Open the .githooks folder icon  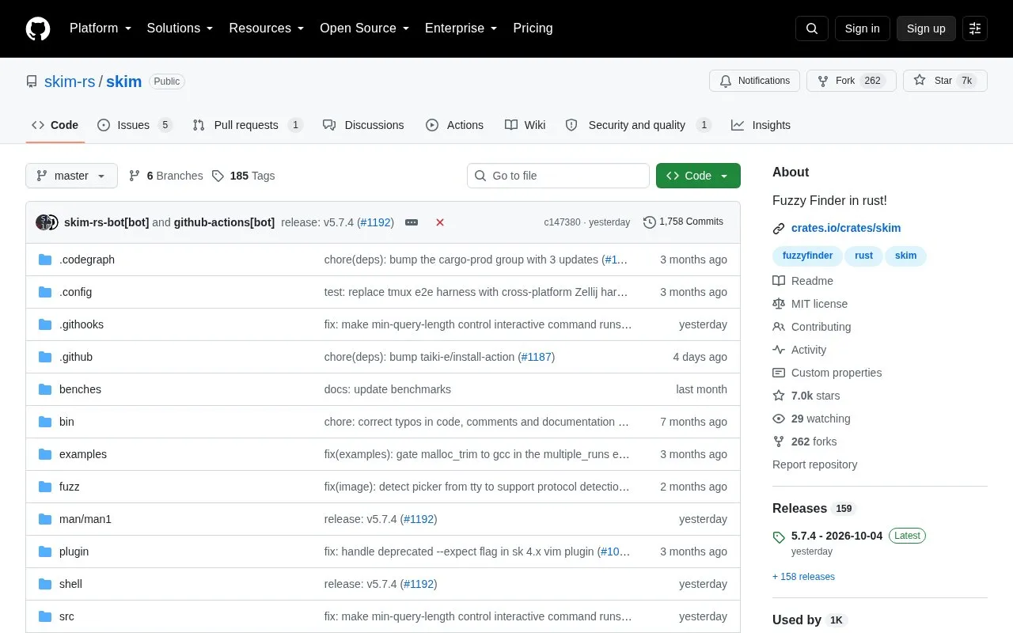pos(45,324)
